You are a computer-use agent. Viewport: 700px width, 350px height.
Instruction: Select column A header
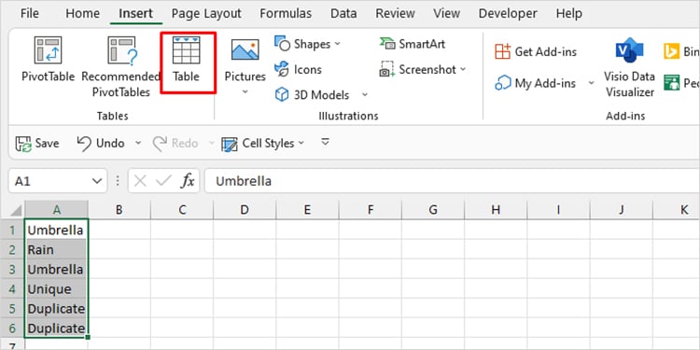(x=56, y=210)
